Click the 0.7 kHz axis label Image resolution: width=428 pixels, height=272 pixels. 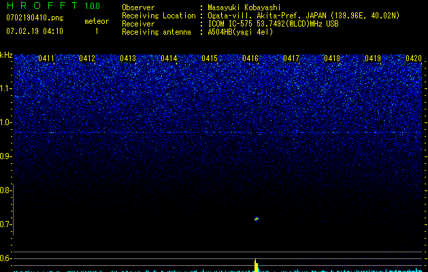click(5, 224)
